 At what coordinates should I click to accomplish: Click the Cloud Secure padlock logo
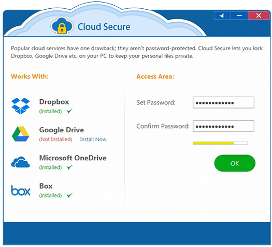[62, 26]
